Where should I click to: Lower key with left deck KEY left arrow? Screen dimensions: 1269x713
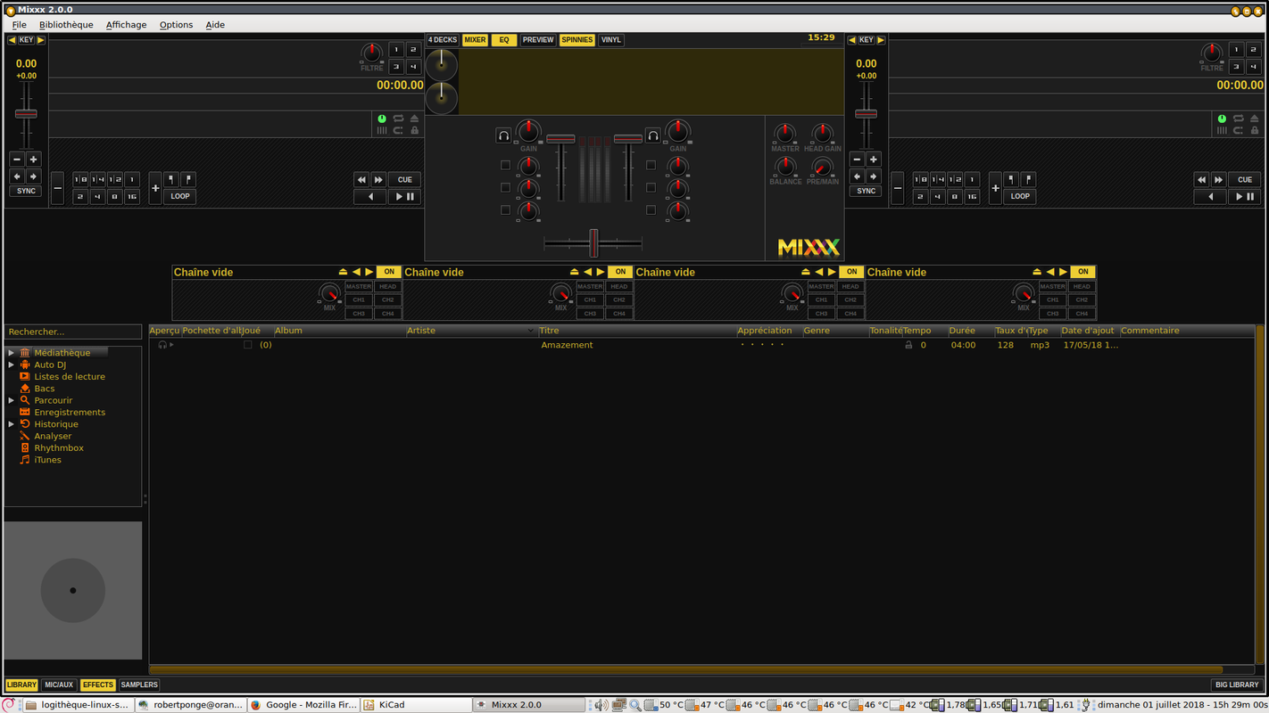(12, 40)
